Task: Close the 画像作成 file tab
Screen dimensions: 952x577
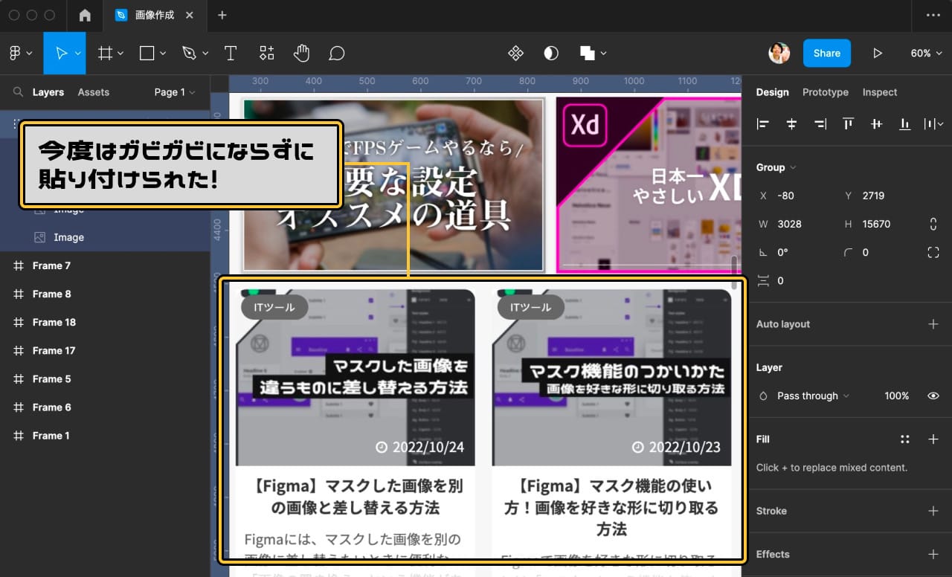Action: 190,15
